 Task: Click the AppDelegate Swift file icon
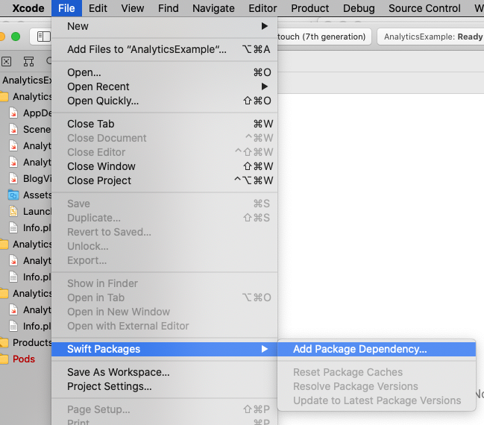(13, 113)
